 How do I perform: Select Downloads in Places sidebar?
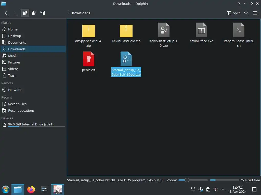click(x=33, y=49)
